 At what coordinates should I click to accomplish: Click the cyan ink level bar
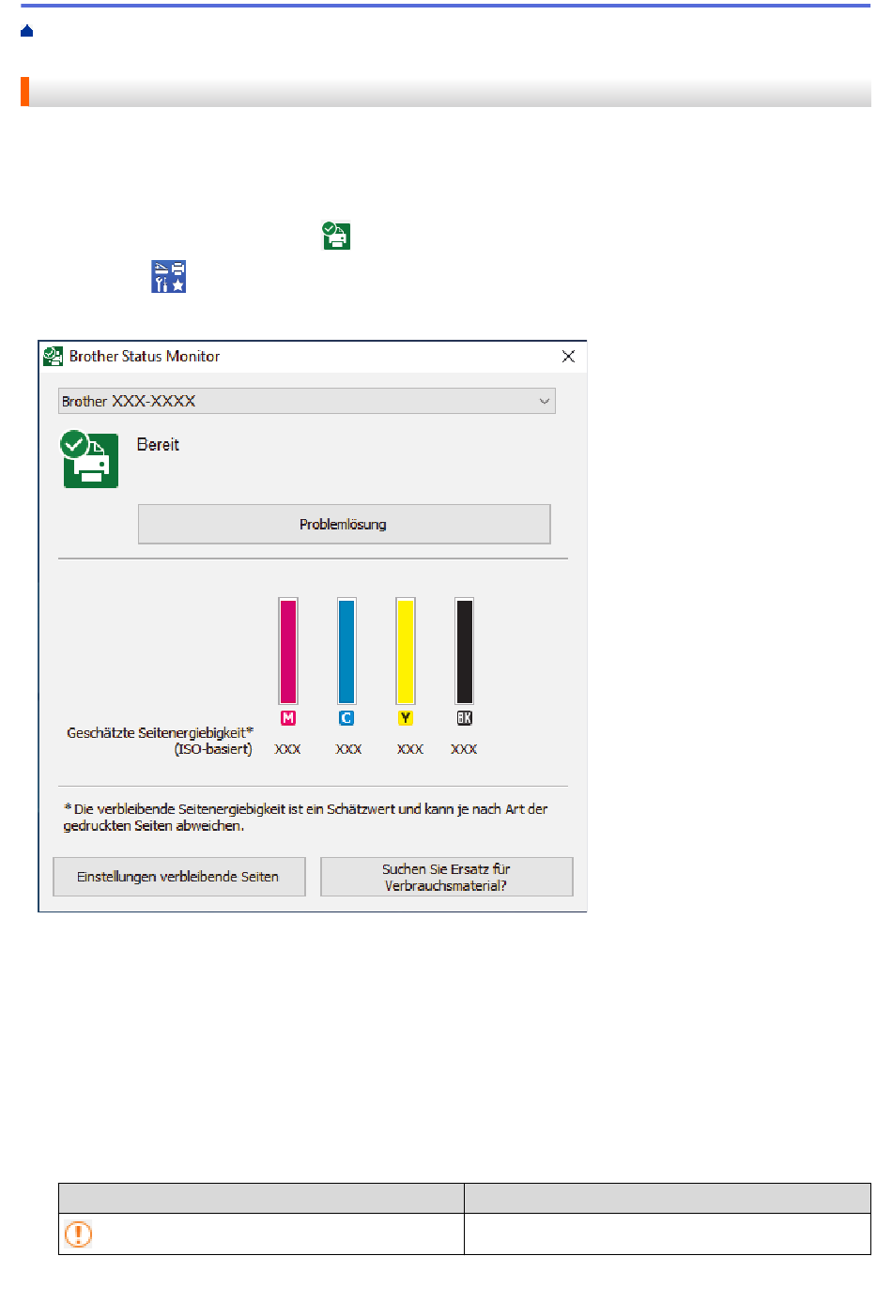tap(346, 651)
